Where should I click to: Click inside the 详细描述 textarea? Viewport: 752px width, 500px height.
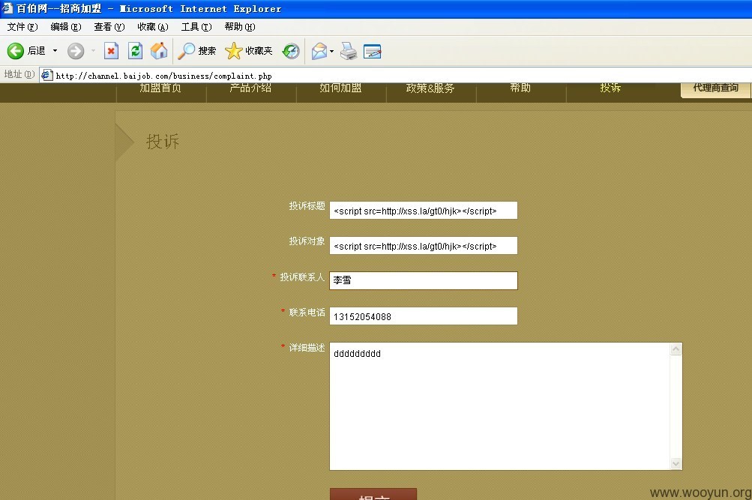tap(500, 406)
